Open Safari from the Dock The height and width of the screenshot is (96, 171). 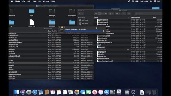coord(35,92)
